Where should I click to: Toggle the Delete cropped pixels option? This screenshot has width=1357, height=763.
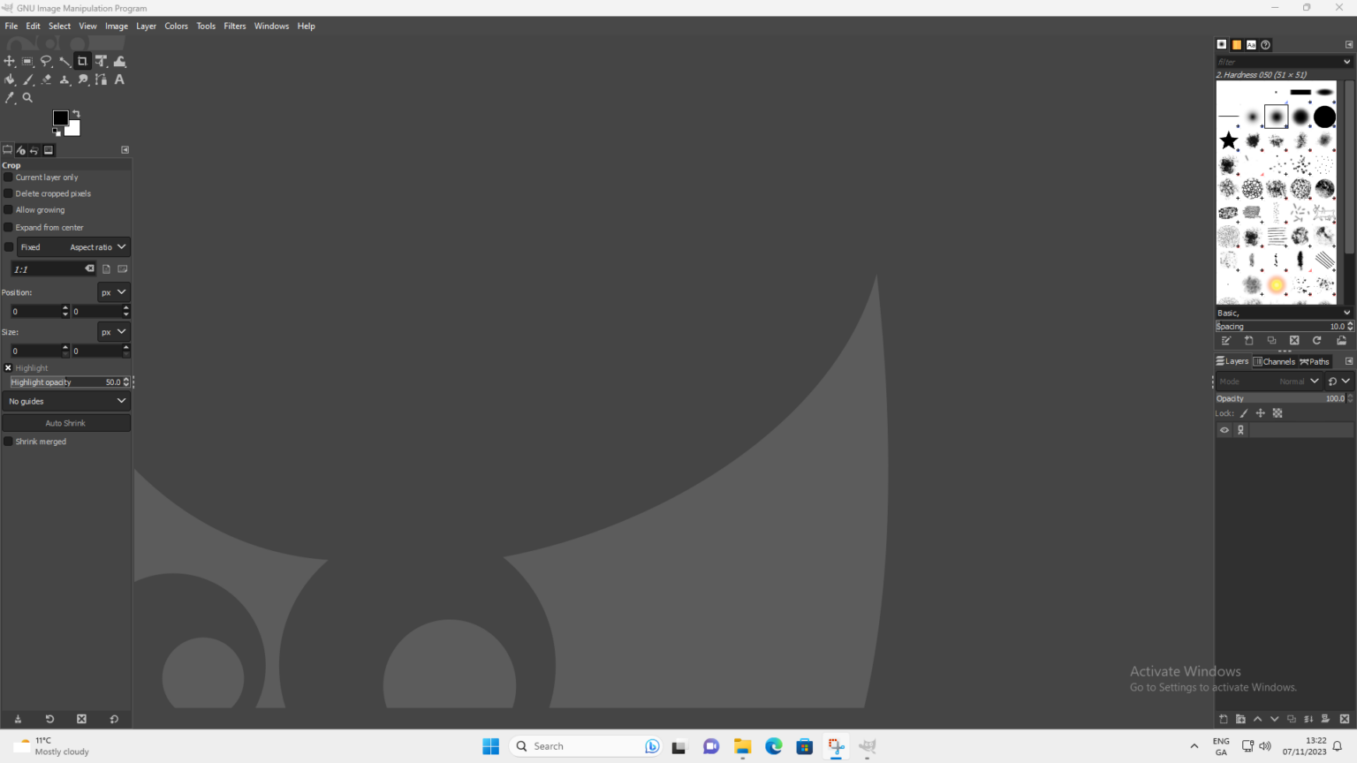[7, 193]
